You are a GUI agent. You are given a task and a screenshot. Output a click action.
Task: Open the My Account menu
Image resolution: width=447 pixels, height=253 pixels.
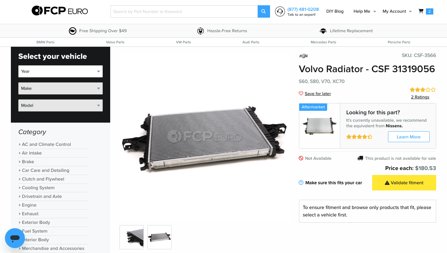(x=397, y=11)
